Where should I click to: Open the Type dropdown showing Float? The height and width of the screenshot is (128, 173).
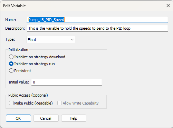[51, 40]
